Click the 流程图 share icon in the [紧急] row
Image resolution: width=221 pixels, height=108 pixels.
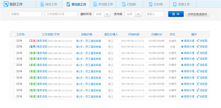(x=198, y=41)
